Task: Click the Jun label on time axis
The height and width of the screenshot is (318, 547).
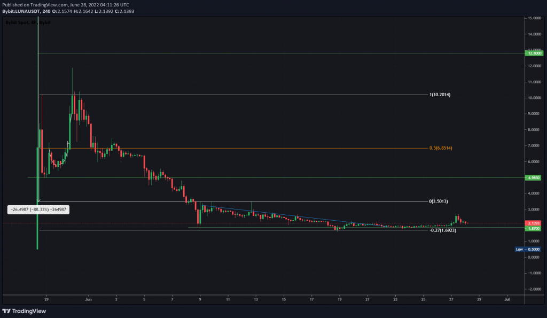Action: (89, 299)
